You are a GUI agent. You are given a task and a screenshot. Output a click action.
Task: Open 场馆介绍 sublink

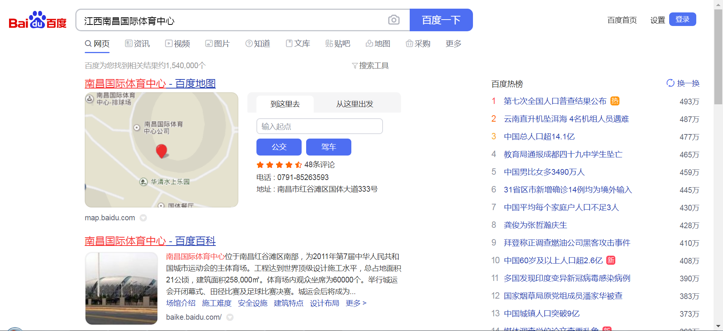click(x=181, y=303)
